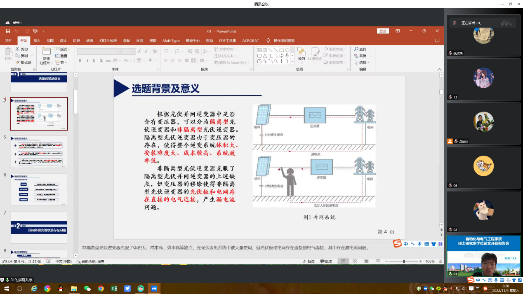Viewport: 523px width, 294px height.
Task: Open the Insert (插入) ribbon tab
Action: click(x=37, y=41)
